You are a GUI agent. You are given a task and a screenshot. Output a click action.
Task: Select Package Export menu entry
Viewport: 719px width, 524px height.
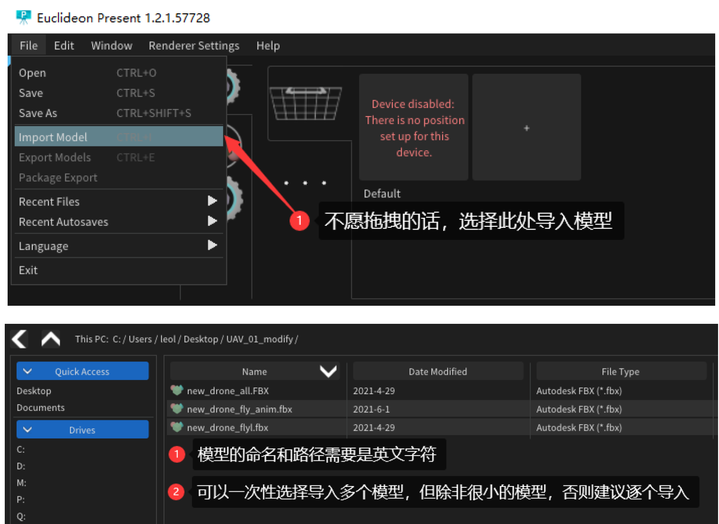[x=119, y=177]
